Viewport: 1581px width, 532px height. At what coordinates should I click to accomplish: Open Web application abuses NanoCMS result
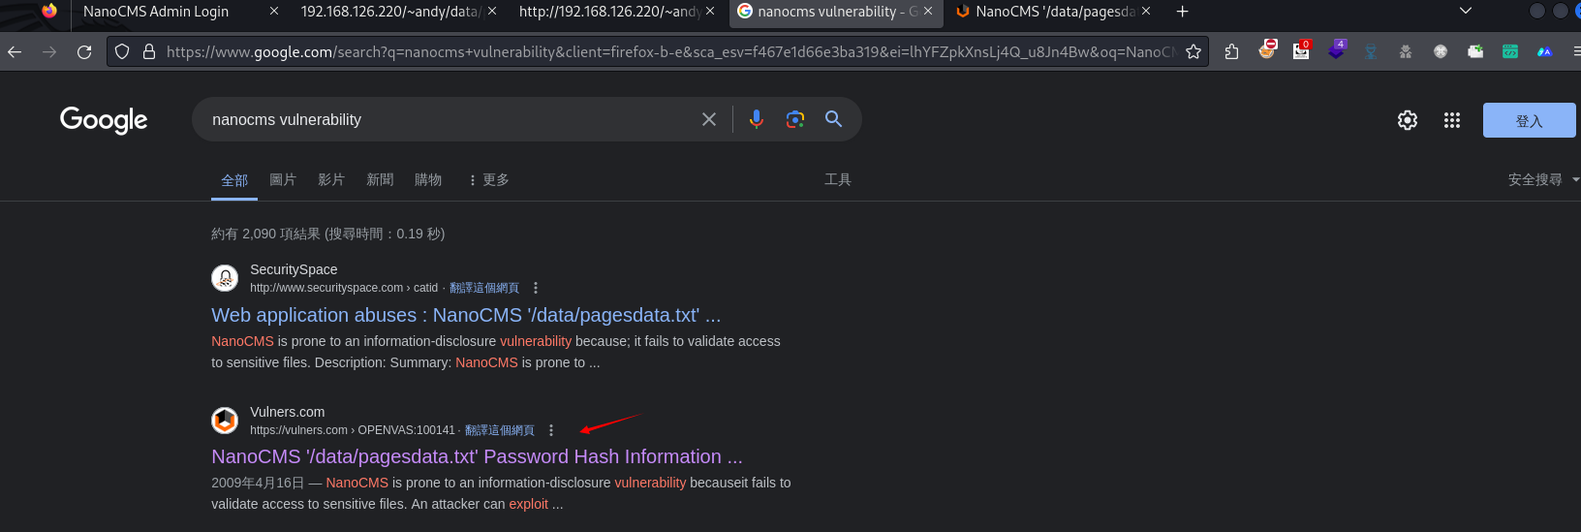(466, 315)
